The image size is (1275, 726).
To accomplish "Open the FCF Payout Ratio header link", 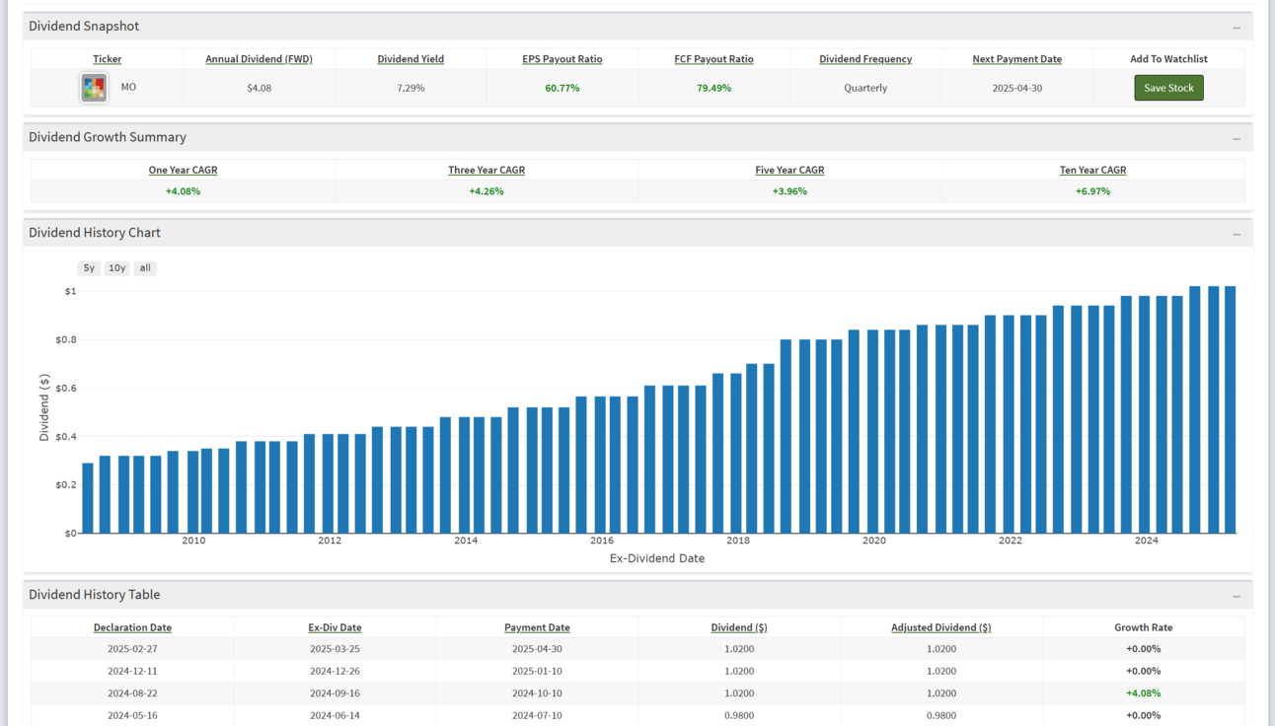I will [713, 59].
